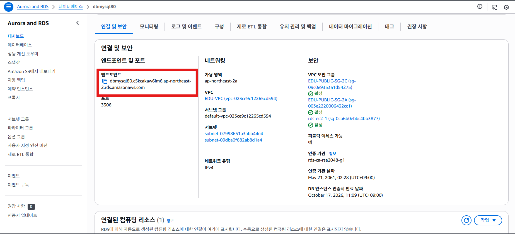The height and width of the screenshot is (234, 515).
Task: Switch to the 구성 tab
Action: 219,27
